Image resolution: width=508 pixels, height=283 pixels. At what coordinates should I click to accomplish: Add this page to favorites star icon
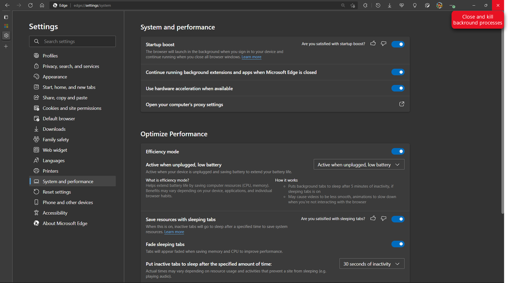pos(353,5)
